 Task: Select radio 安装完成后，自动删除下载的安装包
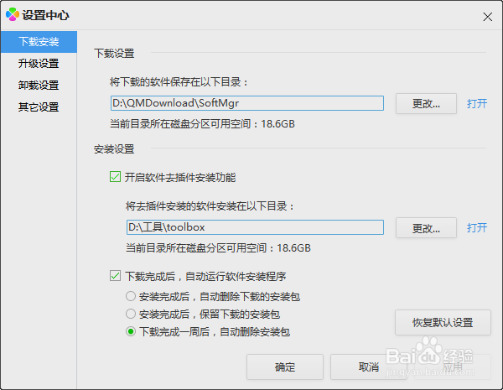pyautogui.click(x=131, y=296)
